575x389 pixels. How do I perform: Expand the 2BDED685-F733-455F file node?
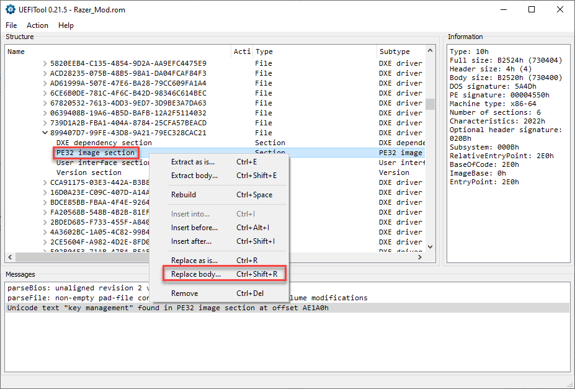pyautogui.click(x=45, y=222)
